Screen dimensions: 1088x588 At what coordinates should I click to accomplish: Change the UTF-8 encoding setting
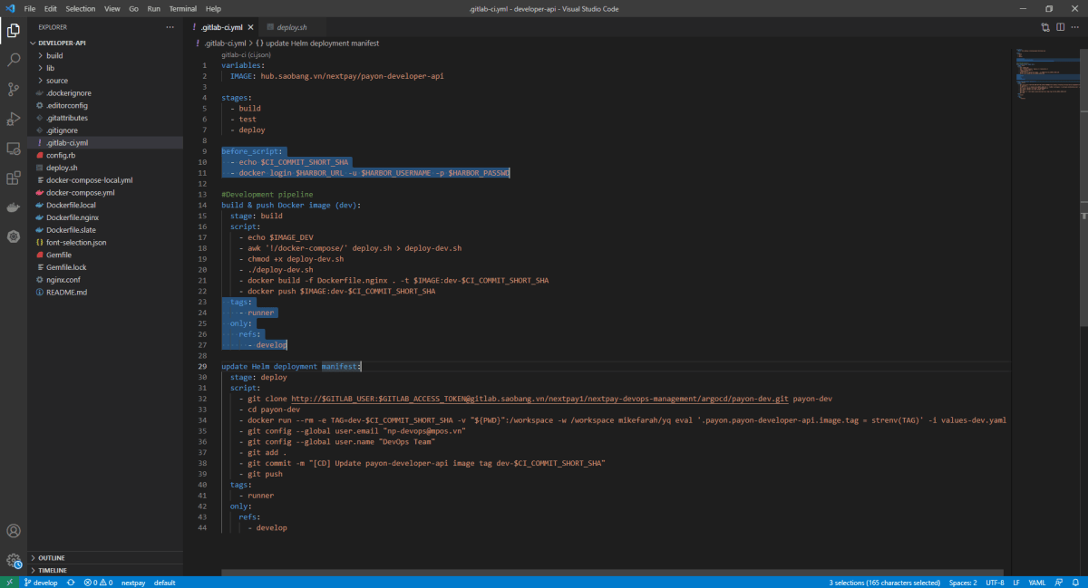click(x=995, y=583)
